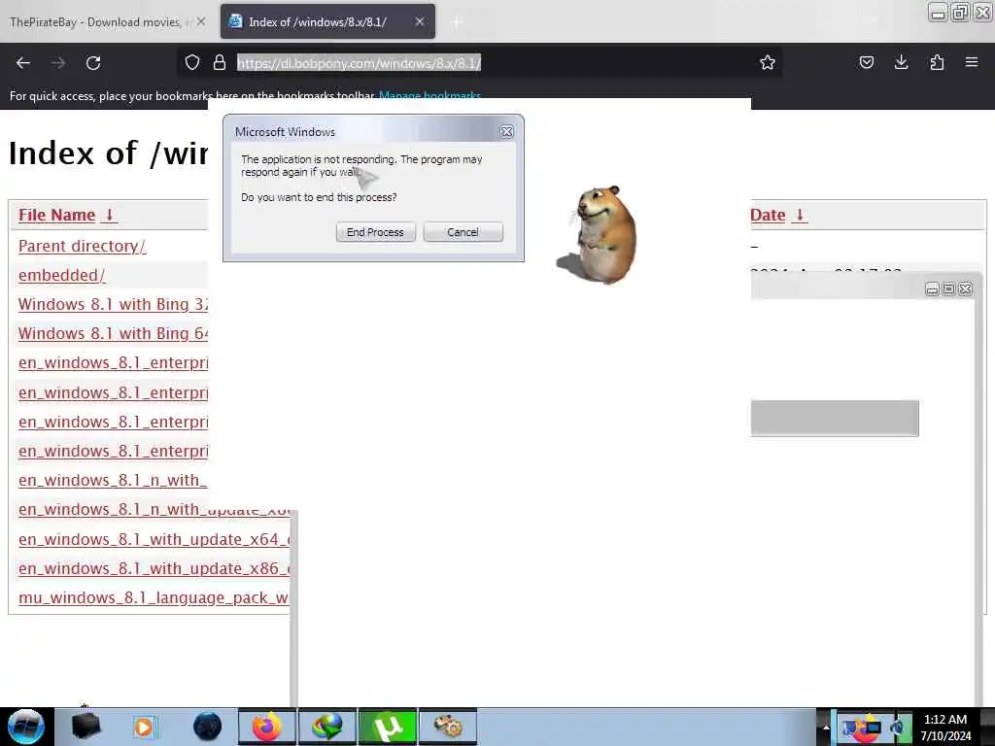
Task: Cancel the not responding dialog
Action: [463, 232]
